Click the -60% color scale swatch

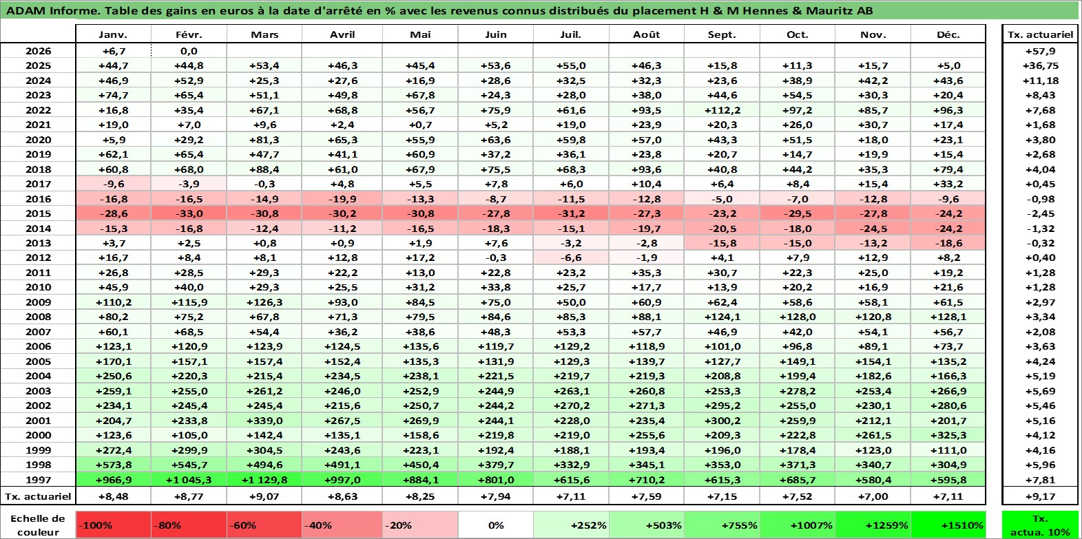click(264, 525)
